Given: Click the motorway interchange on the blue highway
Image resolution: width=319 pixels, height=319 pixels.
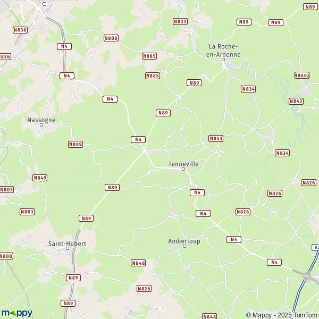Looking at the screenshot, I should (307, 276).
